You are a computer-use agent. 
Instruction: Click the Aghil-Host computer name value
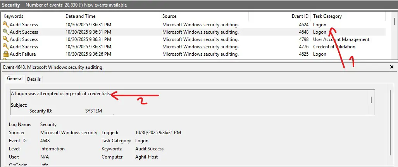coord(146,157)
